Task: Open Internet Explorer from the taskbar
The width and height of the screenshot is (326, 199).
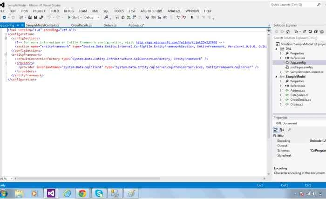Action: [67, 193]
